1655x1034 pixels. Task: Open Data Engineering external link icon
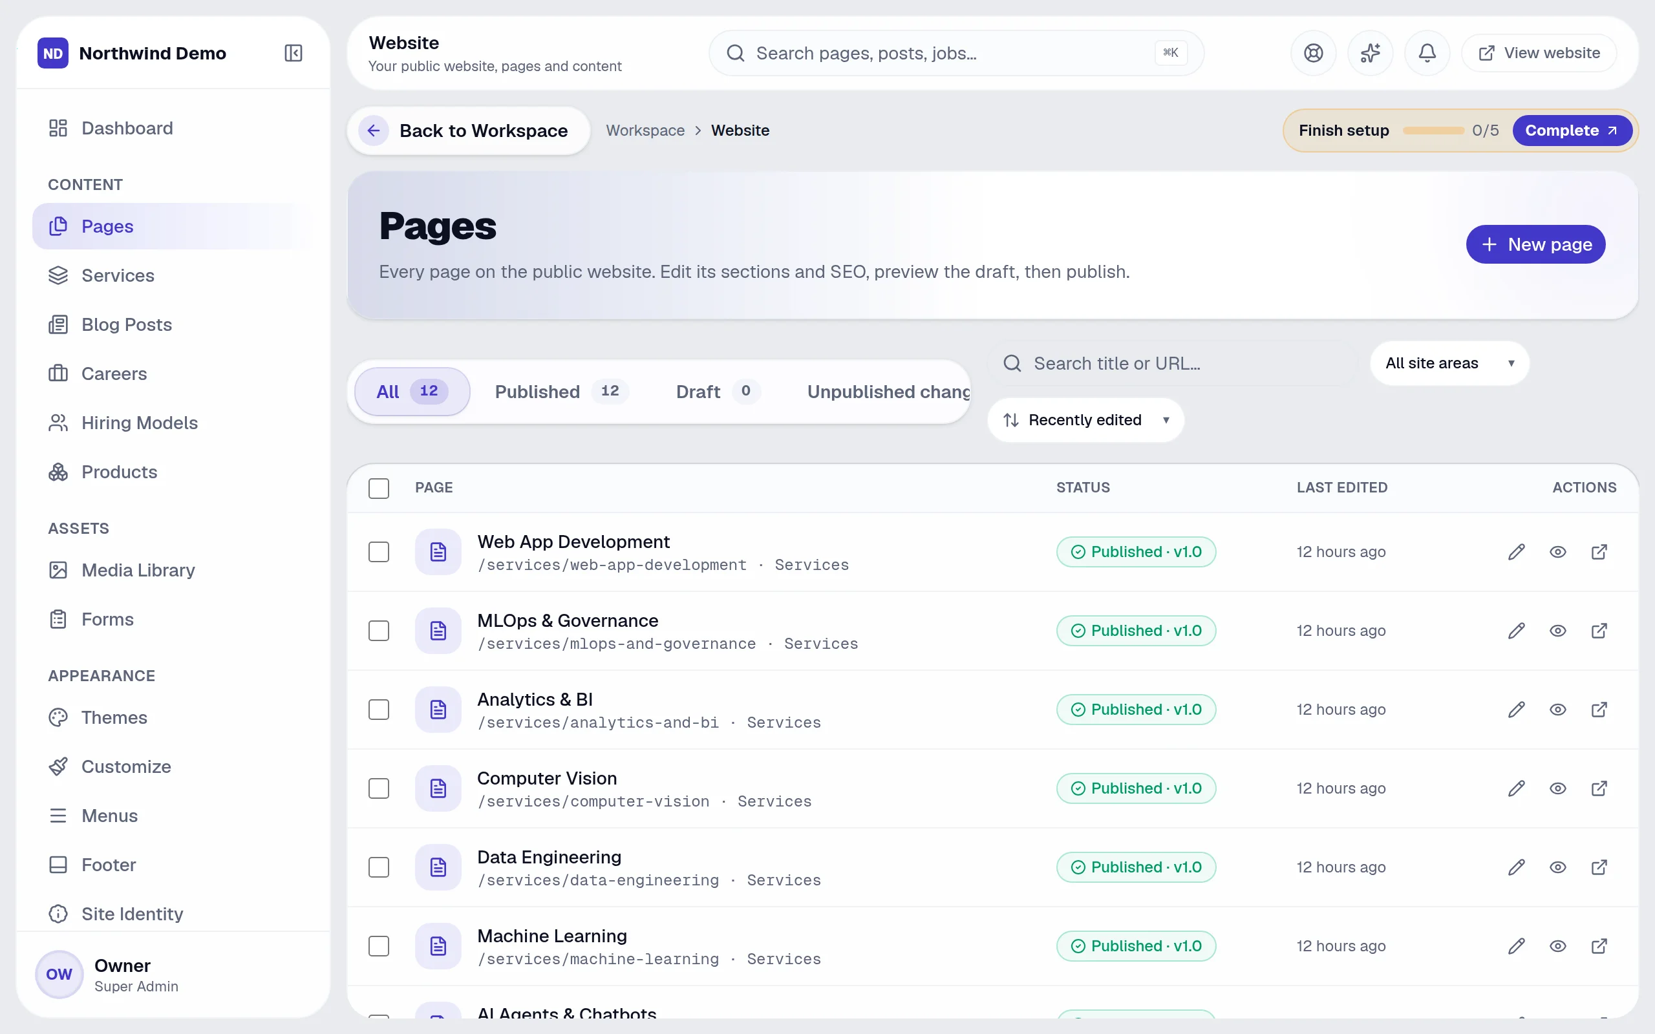click(1599, 867)
